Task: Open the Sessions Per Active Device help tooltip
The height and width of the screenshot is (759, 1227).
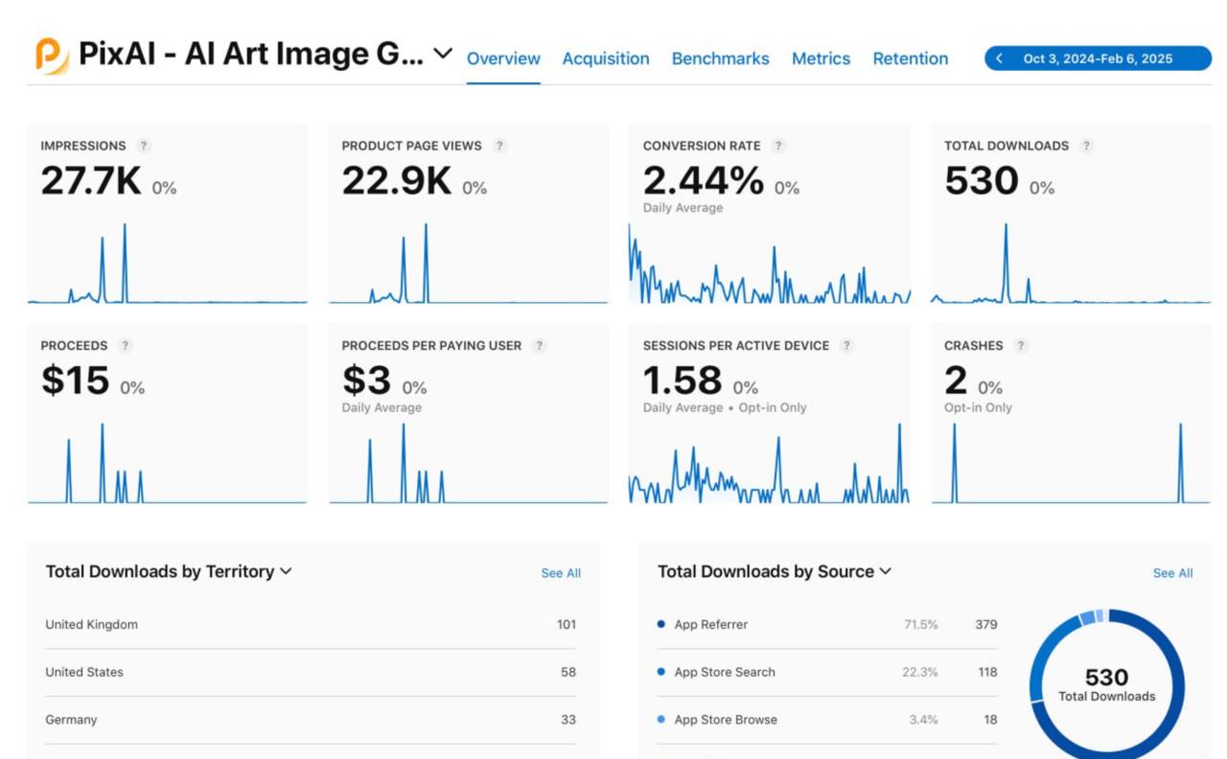Action: (x=845, y=346)
